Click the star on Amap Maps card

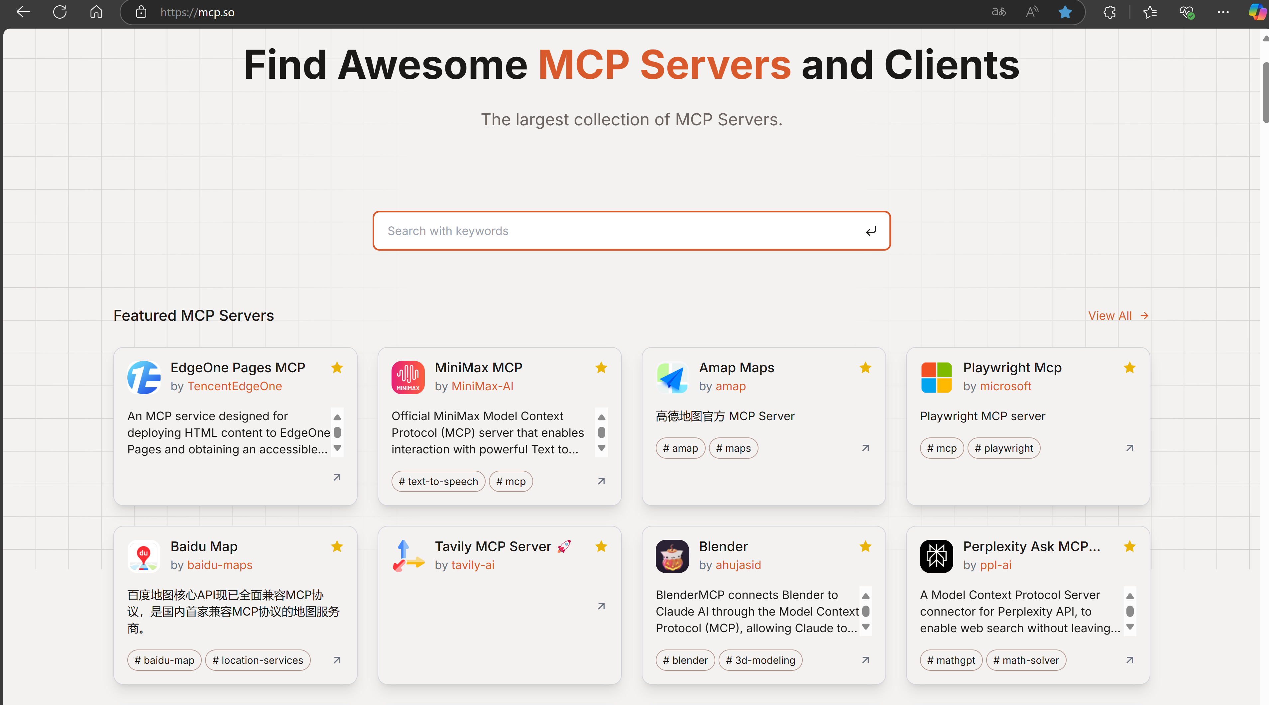865,368
